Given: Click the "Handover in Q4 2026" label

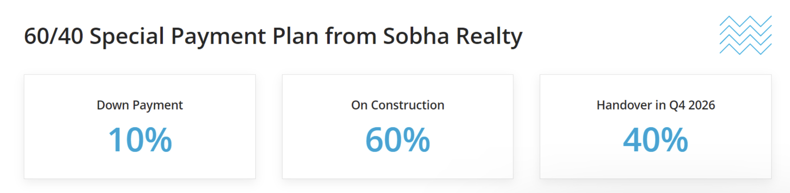Looking at the screenshot, I should point(655,105).
